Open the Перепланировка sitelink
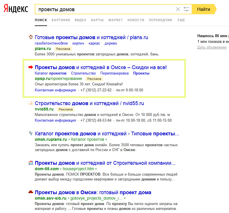Screen dimensions: 229x213 [x=115, y=73]
